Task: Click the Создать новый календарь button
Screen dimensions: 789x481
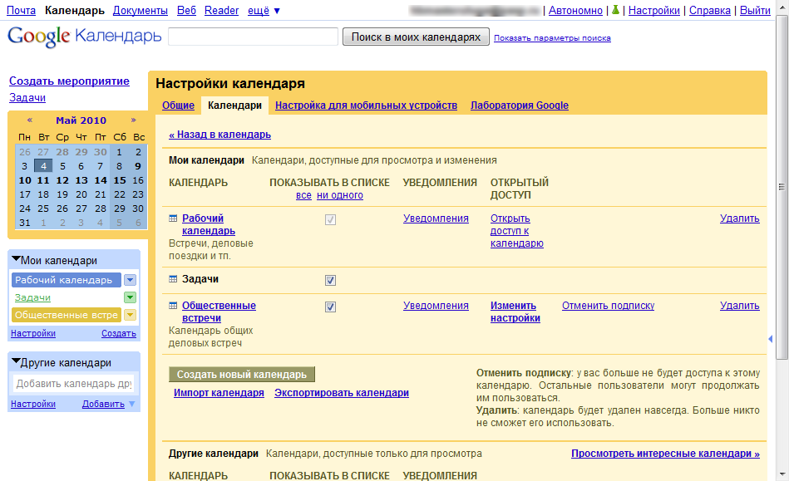Action: [x=242, y=375]
